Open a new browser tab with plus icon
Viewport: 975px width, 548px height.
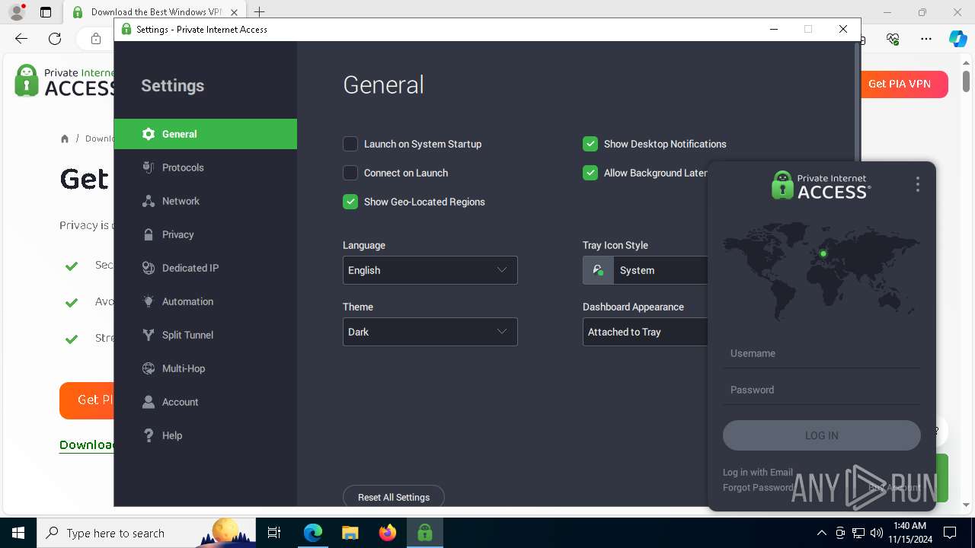tap(259, 12)
